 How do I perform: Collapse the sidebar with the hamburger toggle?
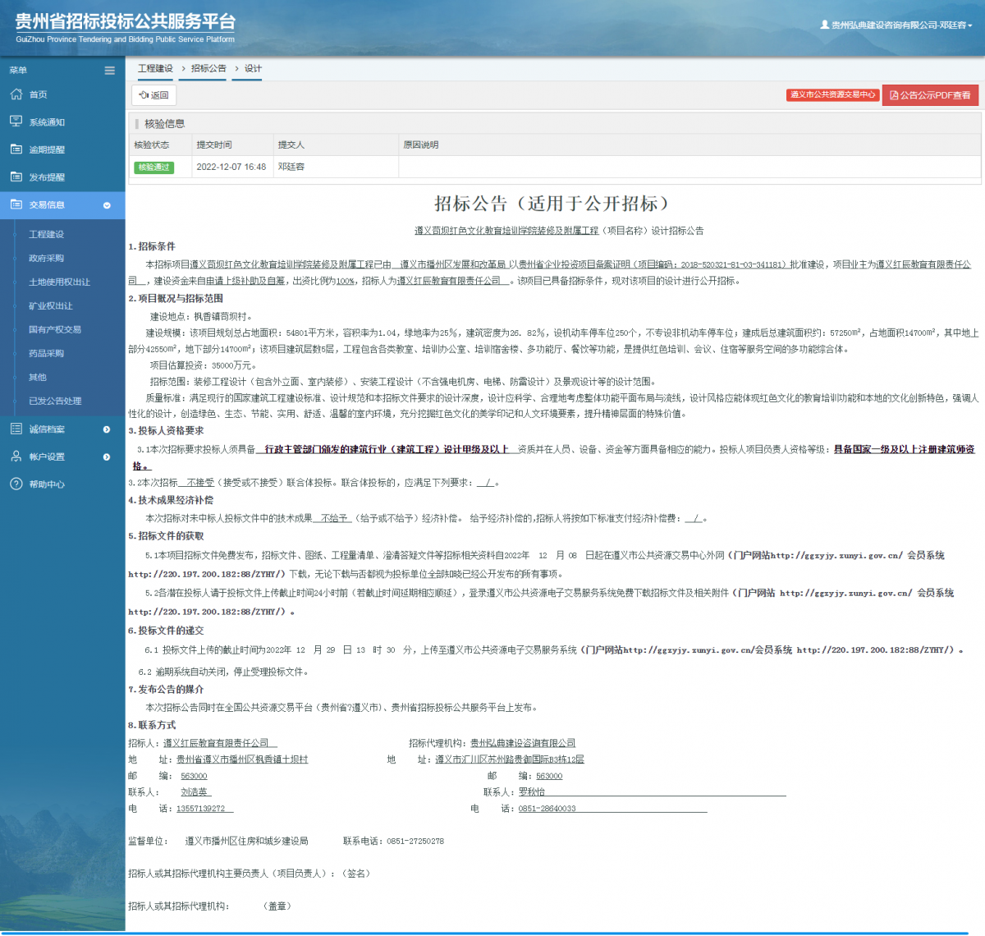point(109,71)
